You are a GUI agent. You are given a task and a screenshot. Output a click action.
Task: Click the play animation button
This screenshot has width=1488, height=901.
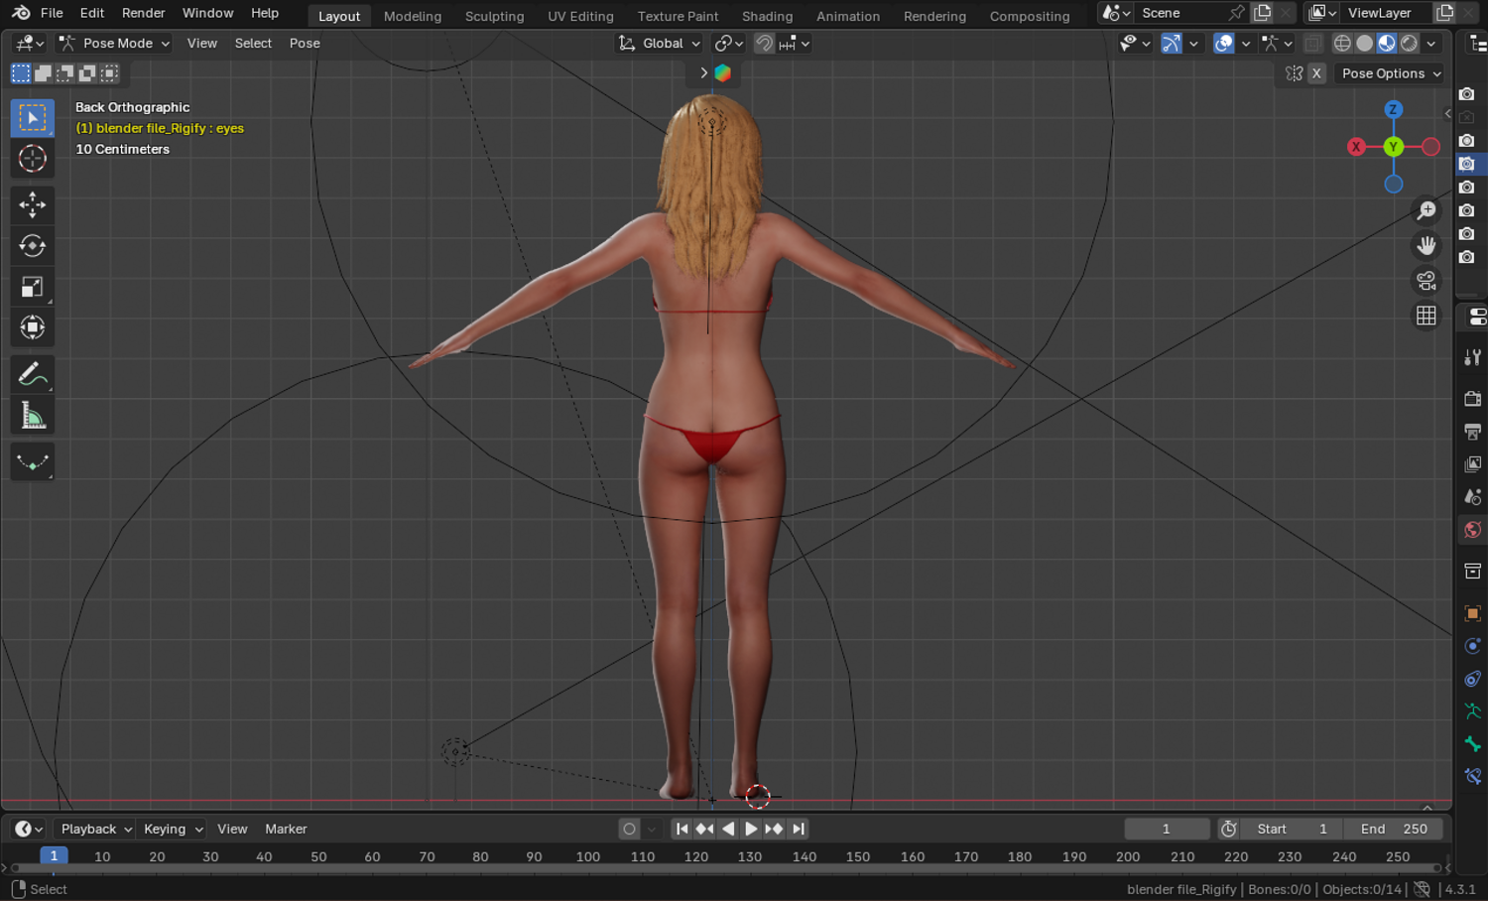(751, 829)
